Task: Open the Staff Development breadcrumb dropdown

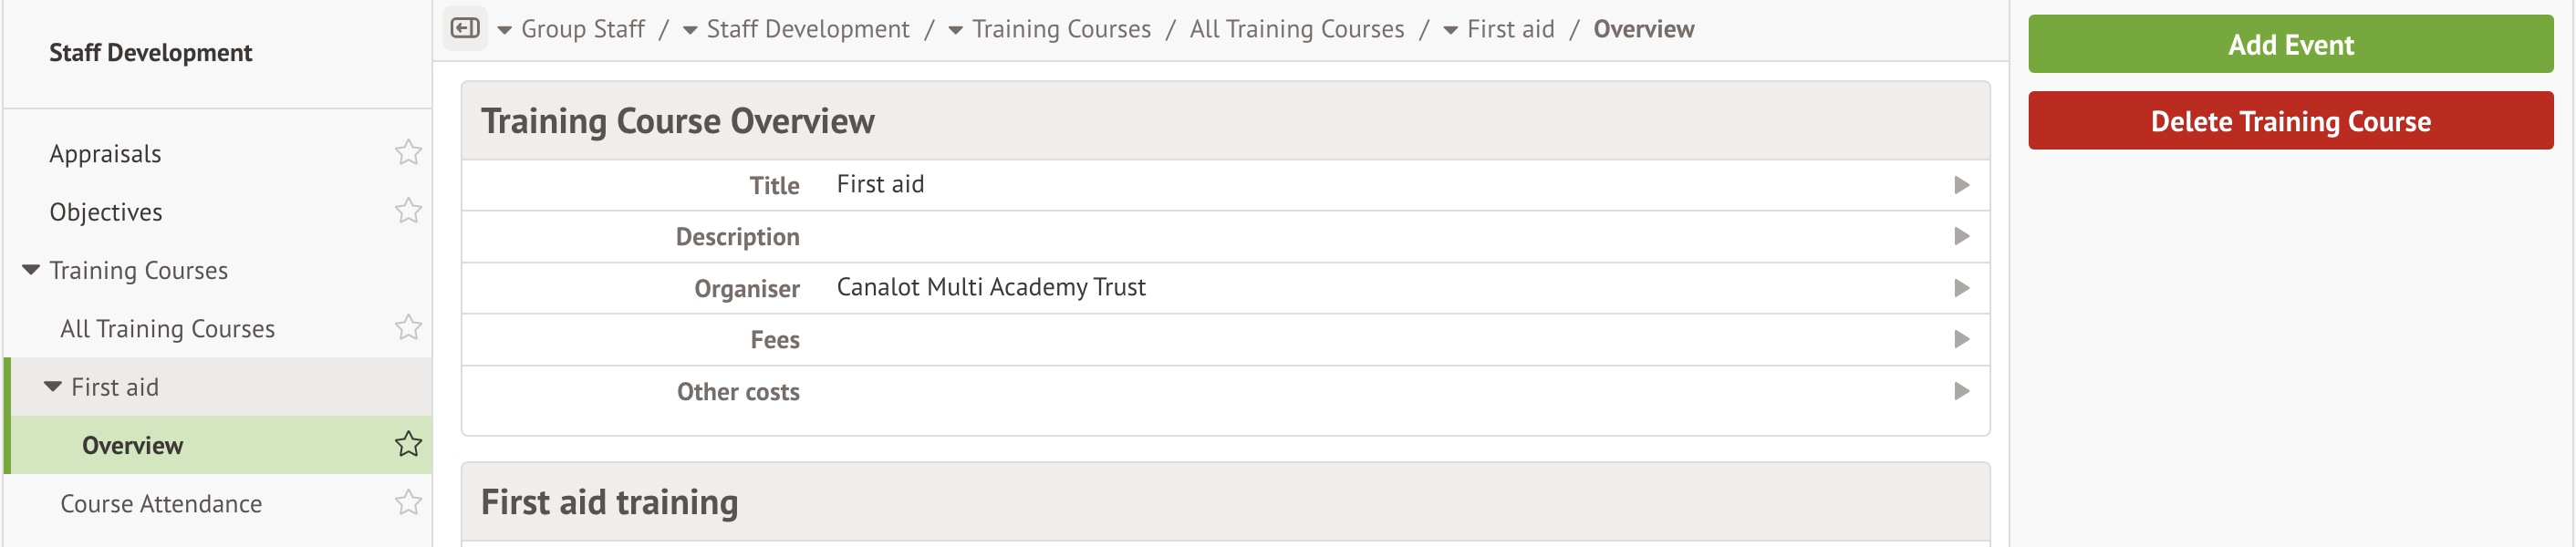Action: tap(690, 30)
